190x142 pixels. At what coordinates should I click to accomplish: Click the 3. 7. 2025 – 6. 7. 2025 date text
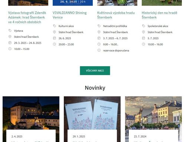[115, 38]
